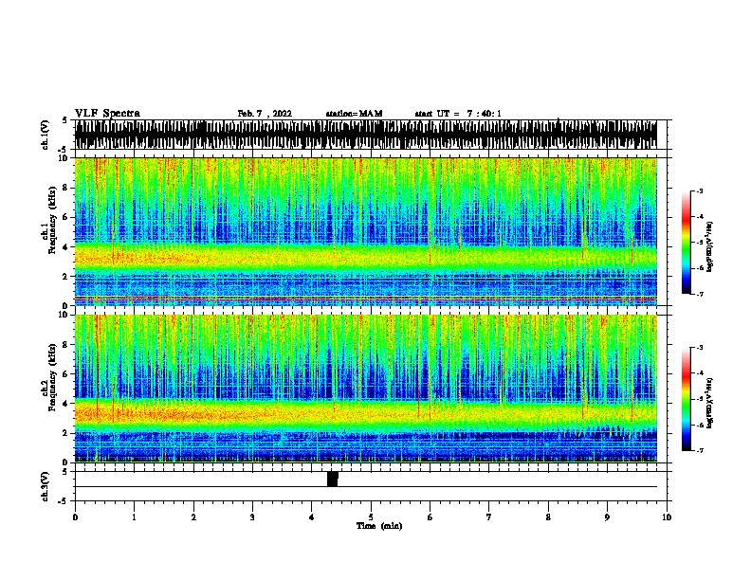Click the "-3" label on ch.1 color bar
This screenshot has height=580, width=751.
[x=699, y=190]
